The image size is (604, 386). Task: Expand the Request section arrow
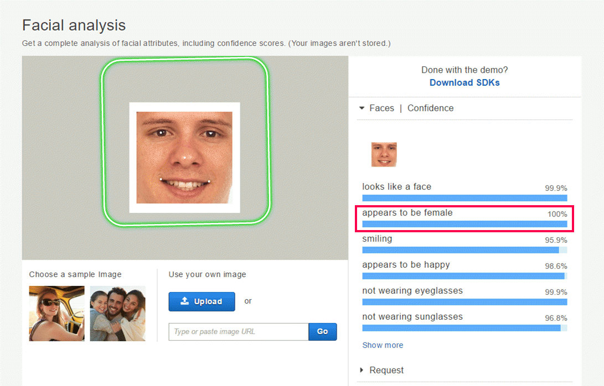coord(362,370)
